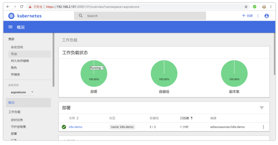
Task: Sort deployments by 已创建 column arrows
Action: (x=191, y=118)
